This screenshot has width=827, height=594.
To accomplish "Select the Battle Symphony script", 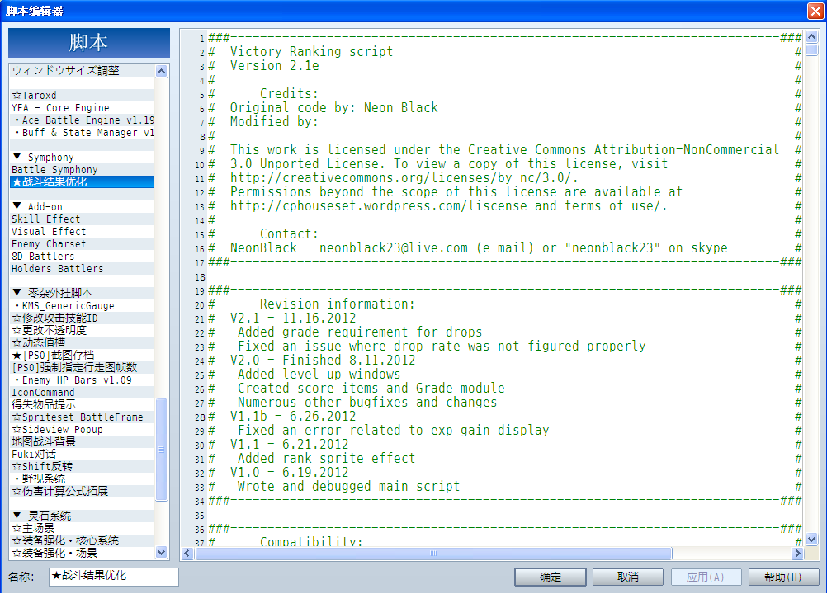I will point(83,170).
